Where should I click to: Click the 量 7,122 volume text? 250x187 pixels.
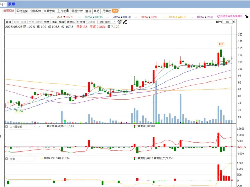[x=114, y=27]
